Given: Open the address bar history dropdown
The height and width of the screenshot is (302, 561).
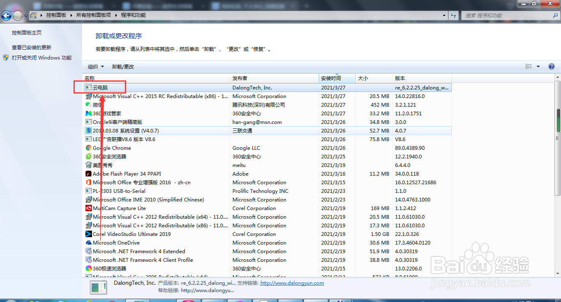Looking at the screenshot, I should 444,15.
